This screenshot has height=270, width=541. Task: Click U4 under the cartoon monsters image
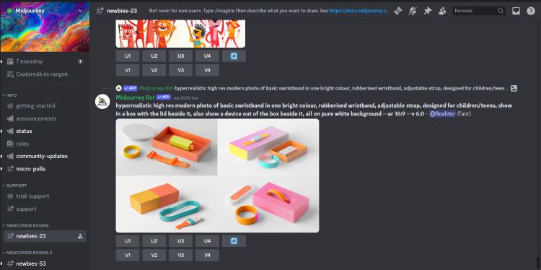pyautogui.click(x=207, y=56)
